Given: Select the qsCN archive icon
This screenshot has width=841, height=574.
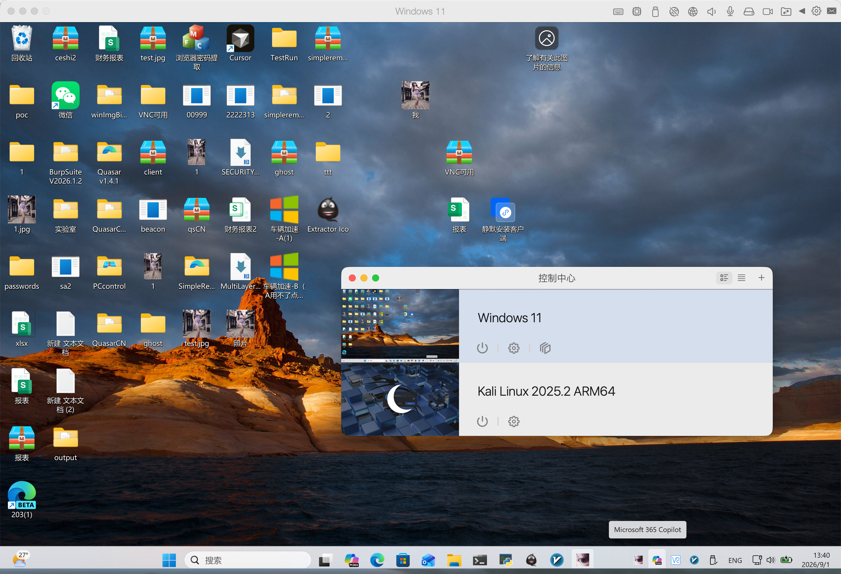Looking at the screenshot, I should click(x=197, y=215).
